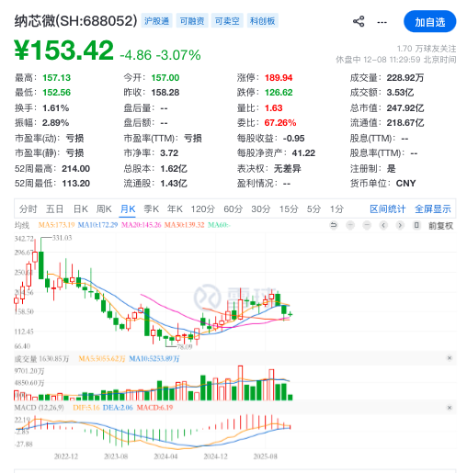Click the 货币单位 value CNY
467x473 pixels.
pyautogui.click(x=405, y=184)
